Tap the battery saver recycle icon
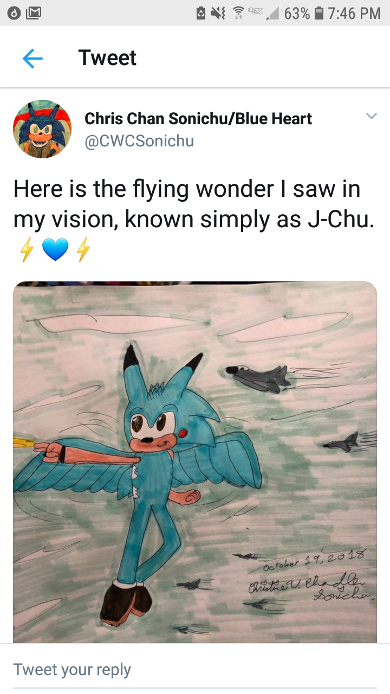Screen dimensions: 390x694 [x=201, y=13]
